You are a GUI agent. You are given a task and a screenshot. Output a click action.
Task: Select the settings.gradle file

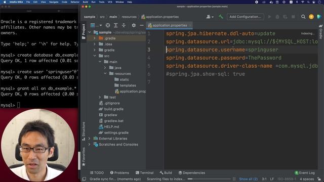point(113,132)
